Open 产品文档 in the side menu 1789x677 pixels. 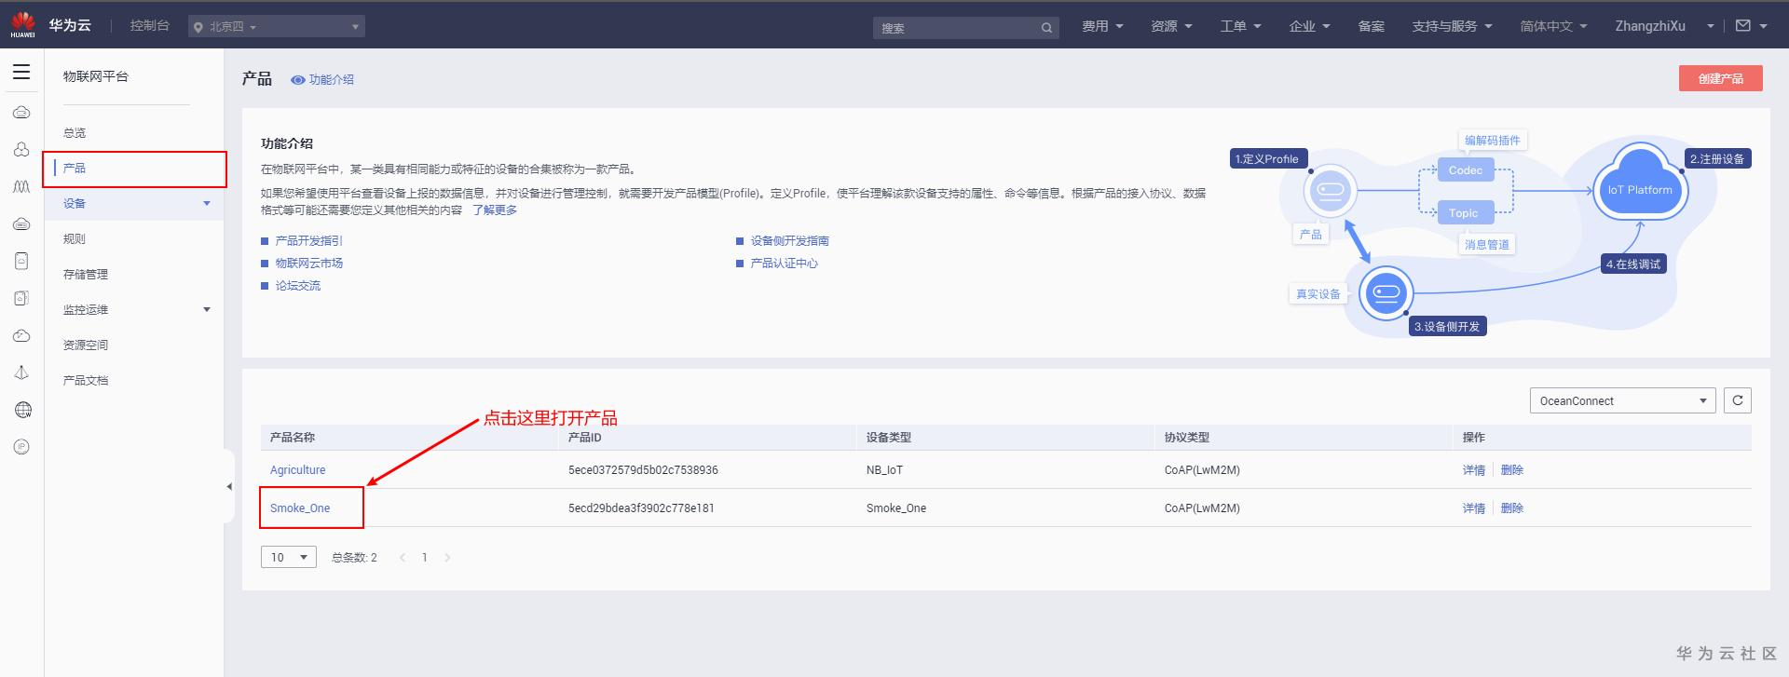tap(86, 381)
